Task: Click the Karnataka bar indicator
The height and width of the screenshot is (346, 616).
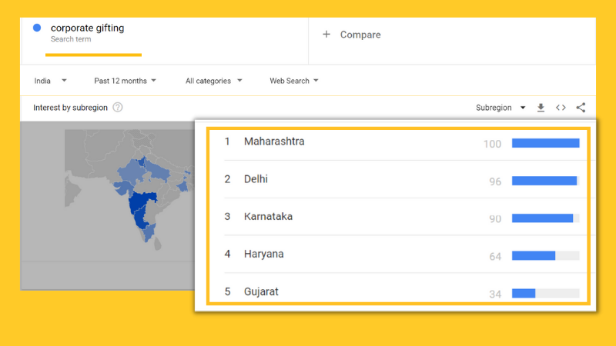Action: click(x=543, y=218)
